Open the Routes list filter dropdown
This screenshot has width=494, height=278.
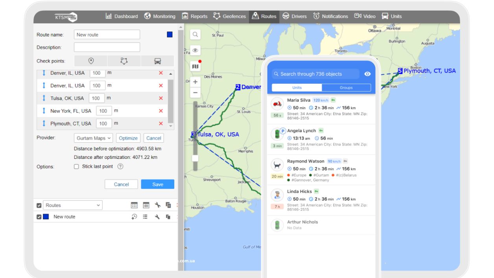[x=72, y=205]
